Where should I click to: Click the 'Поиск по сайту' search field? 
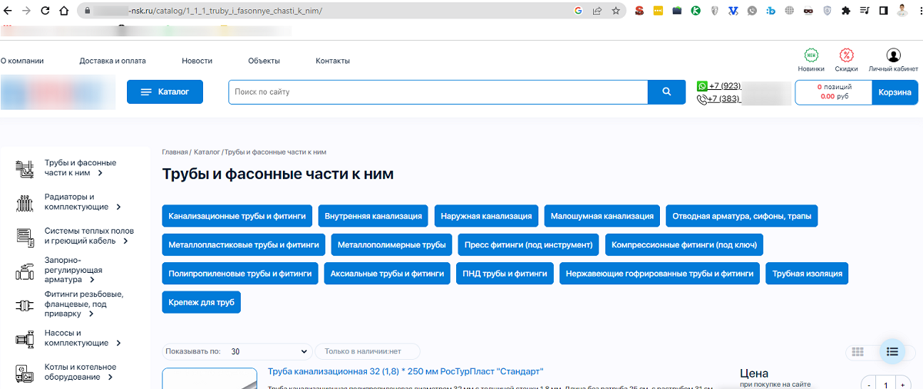point(438,92)
